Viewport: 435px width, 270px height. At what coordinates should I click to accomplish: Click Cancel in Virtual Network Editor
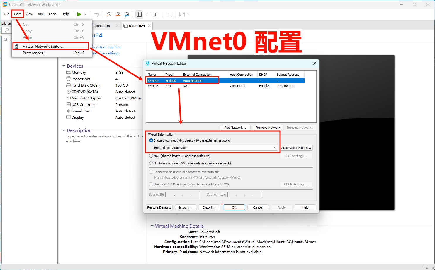coord(258,207)
